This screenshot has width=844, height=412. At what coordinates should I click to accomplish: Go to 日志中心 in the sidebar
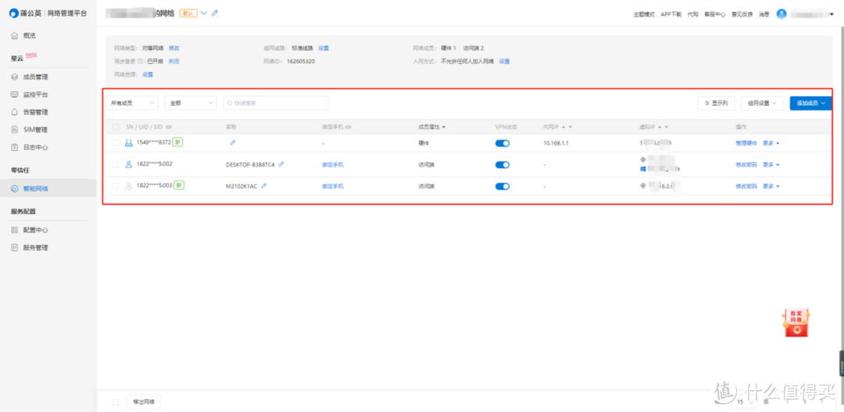[x=35, y=147]
